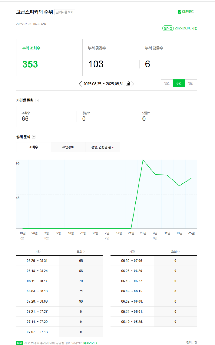The image size is (215, 345).
Task: Click date range 2025.08.25. ~ 2025.08.31.
Action: click(x=104, y=84)
